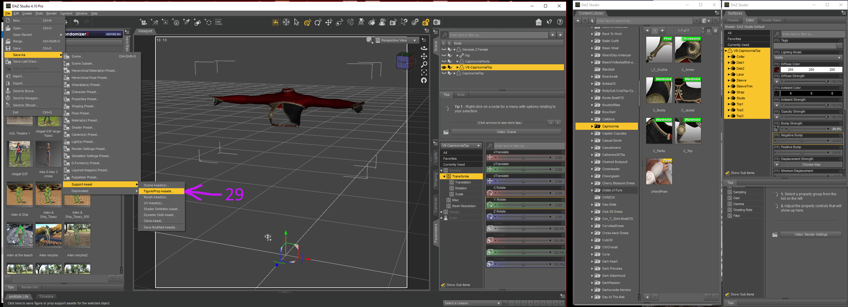Image resolution: width=848 pixels, height=307 pixels.
Task: Select the Rotate tool in the toolbar
Action: click(318, 22)
